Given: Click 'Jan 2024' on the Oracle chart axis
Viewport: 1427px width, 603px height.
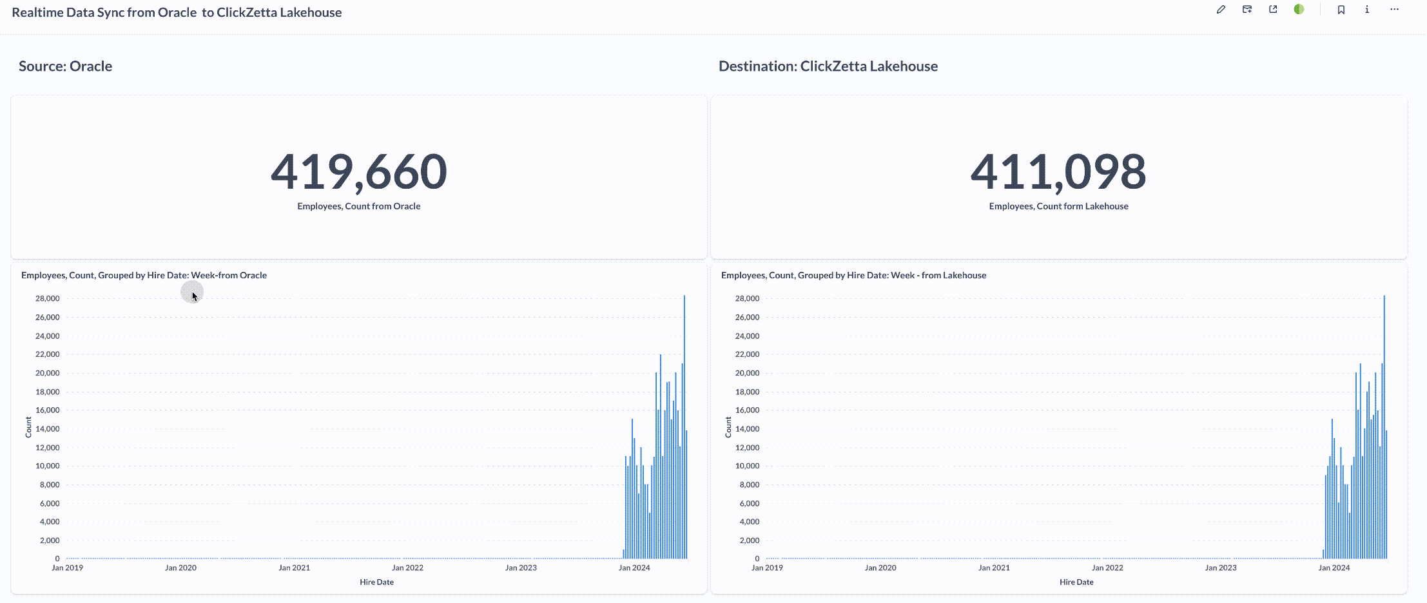Looking at the screenshot, I should coord(634,568).
